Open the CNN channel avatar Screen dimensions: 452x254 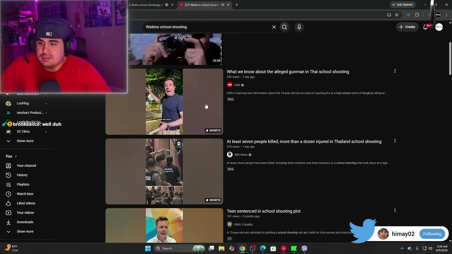[x=230, y=85]
